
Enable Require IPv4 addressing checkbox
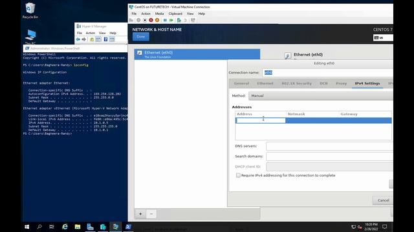coord(238,175)
